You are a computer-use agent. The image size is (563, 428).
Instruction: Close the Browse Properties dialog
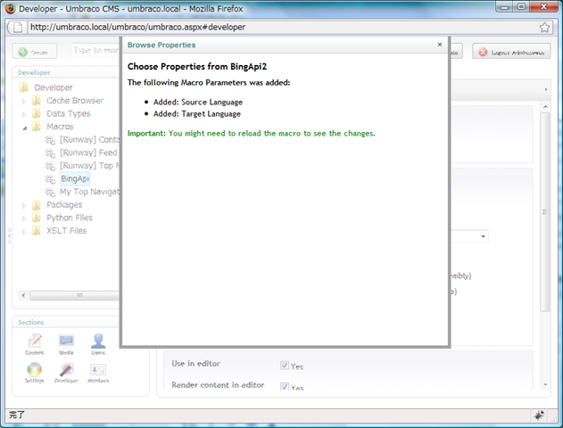(440, 45)
